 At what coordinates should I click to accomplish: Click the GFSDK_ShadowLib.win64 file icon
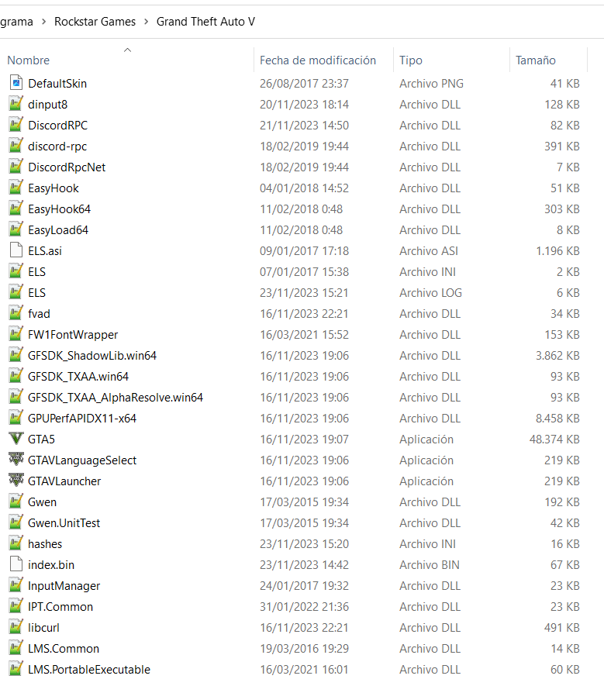tap(16, 355)
